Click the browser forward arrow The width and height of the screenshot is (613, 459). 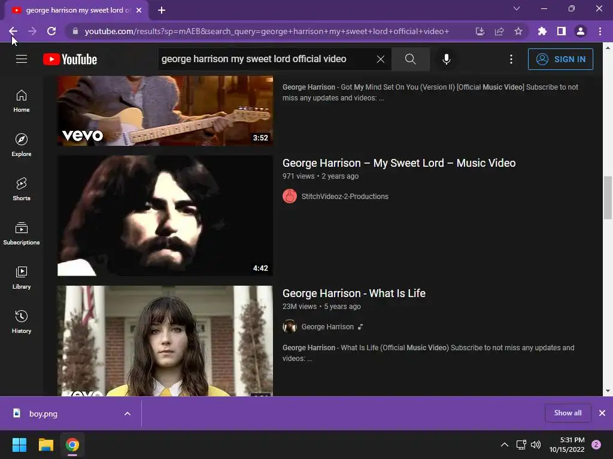coord(32,31)
